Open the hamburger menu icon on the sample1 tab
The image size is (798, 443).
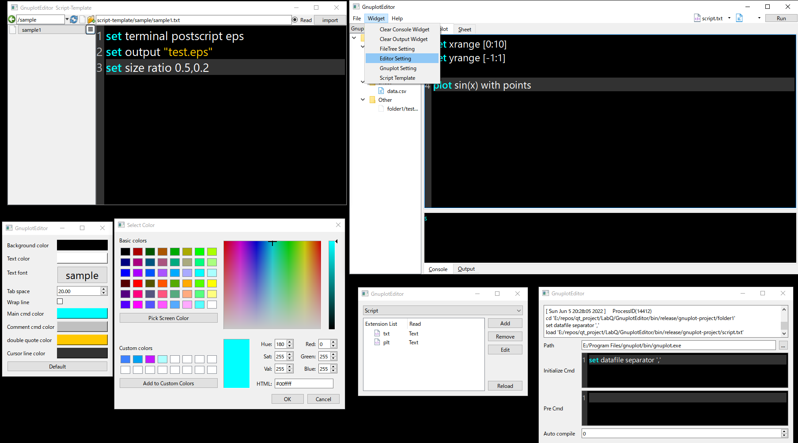(90, 29)
